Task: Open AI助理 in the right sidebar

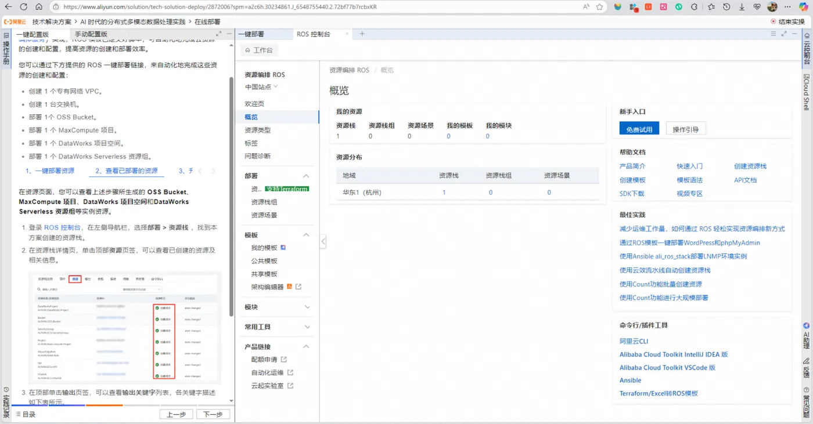Action: click(x=807, y=335)
